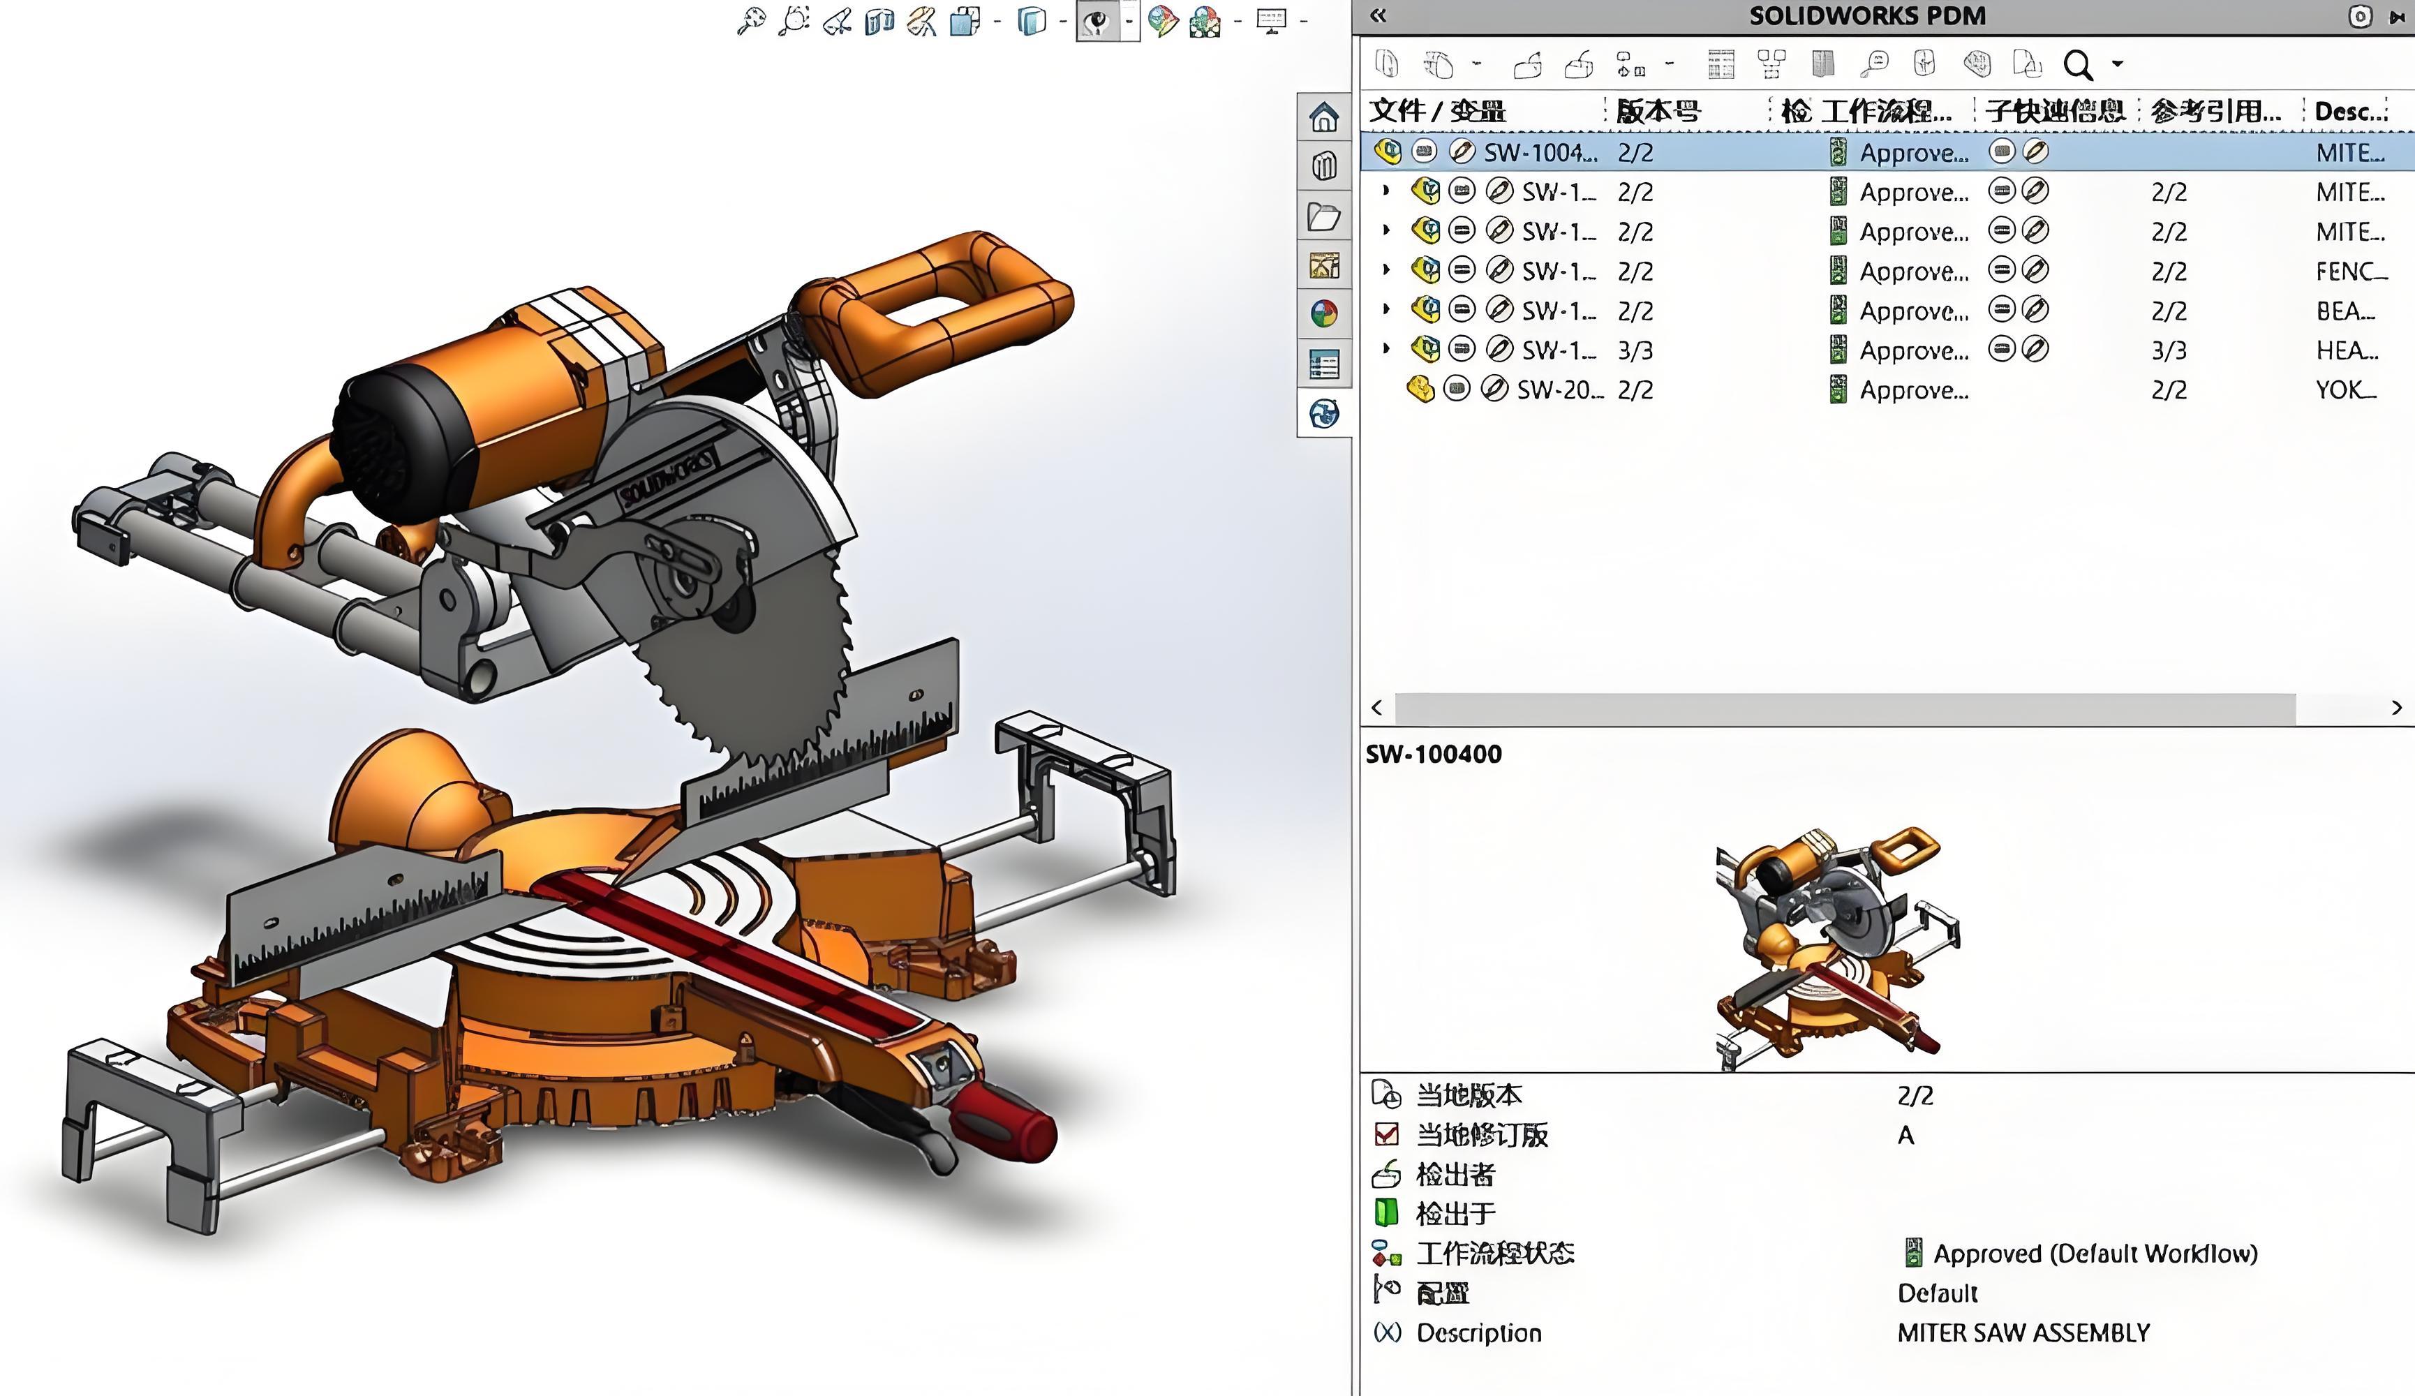Viewport: 2415px width, 1396px height.
Task: Open the SOLIDWORKS PDM task pane tab
Action: click(1325, 414)
